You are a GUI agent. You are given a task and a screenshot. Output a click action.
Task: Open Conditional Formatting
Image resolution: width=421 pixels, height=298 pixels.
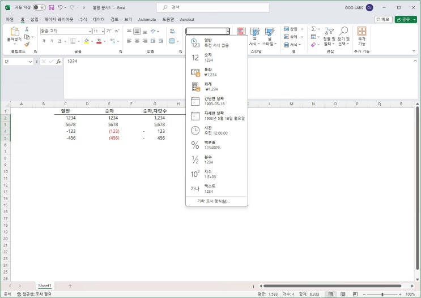point(241,31)
